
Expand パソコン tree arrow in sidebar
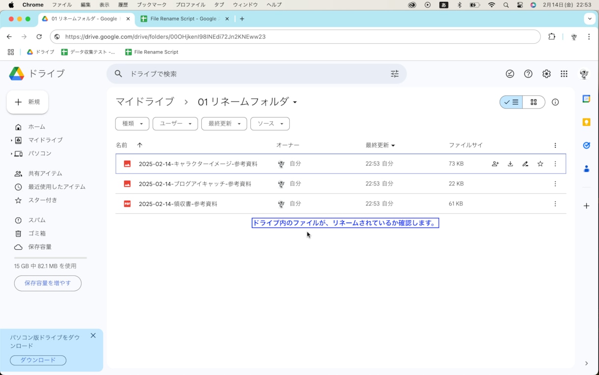11,154
